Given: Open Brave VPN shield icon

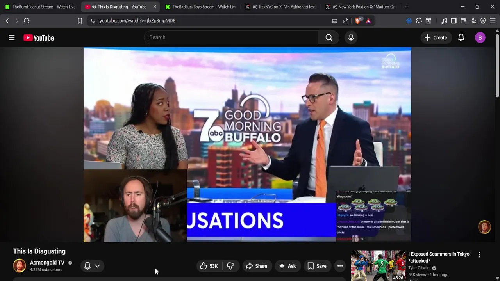Looking at the screenshot, I should pyautogui.click(x=483, y=21).
